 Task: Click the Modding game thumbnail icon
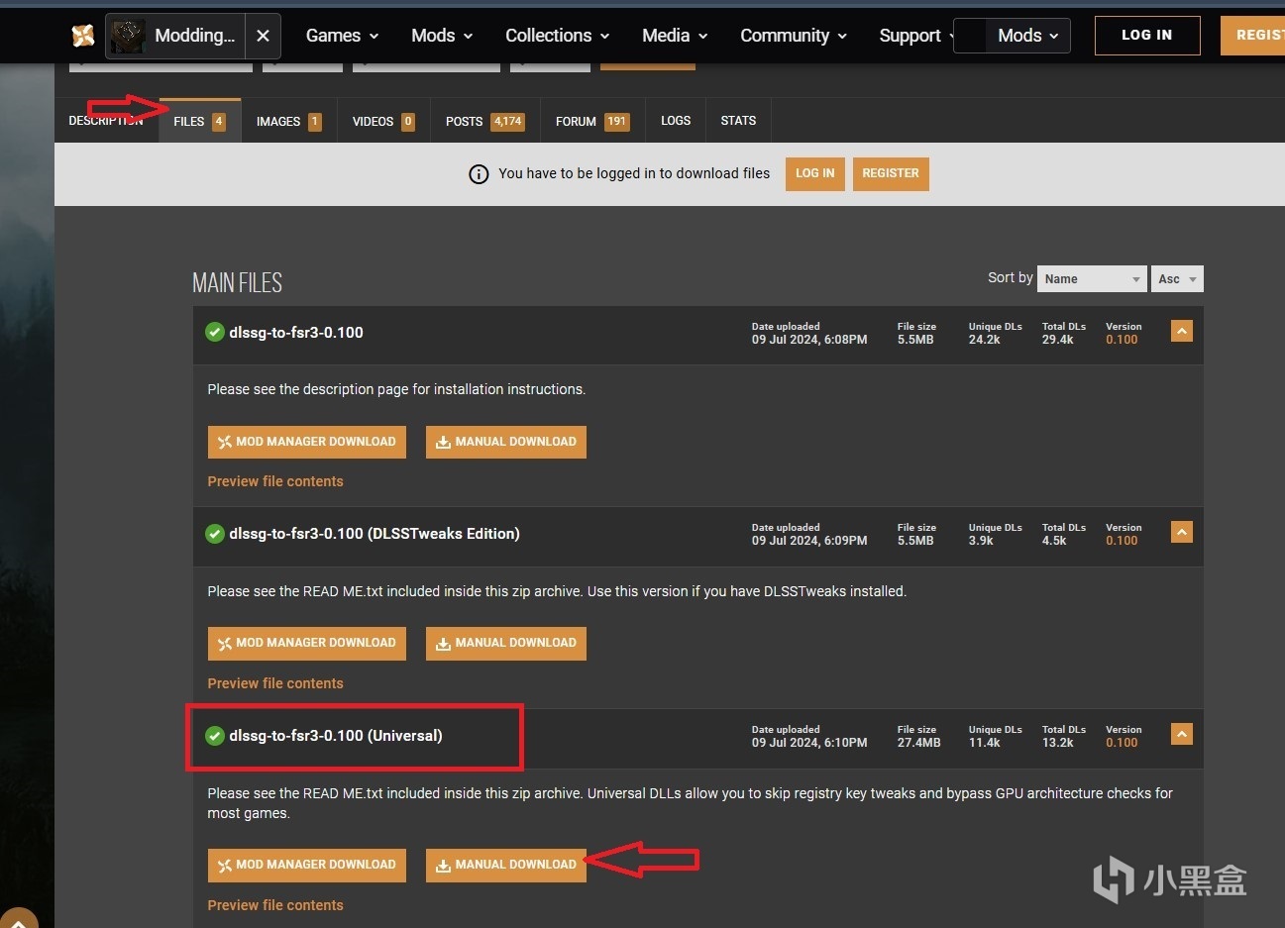(x=129, y=36)
